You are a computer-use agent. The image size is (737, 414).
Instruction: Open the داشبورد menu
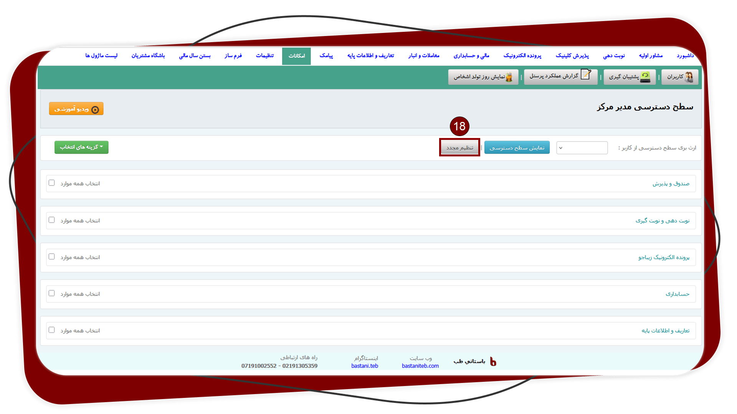coord(685,56)
